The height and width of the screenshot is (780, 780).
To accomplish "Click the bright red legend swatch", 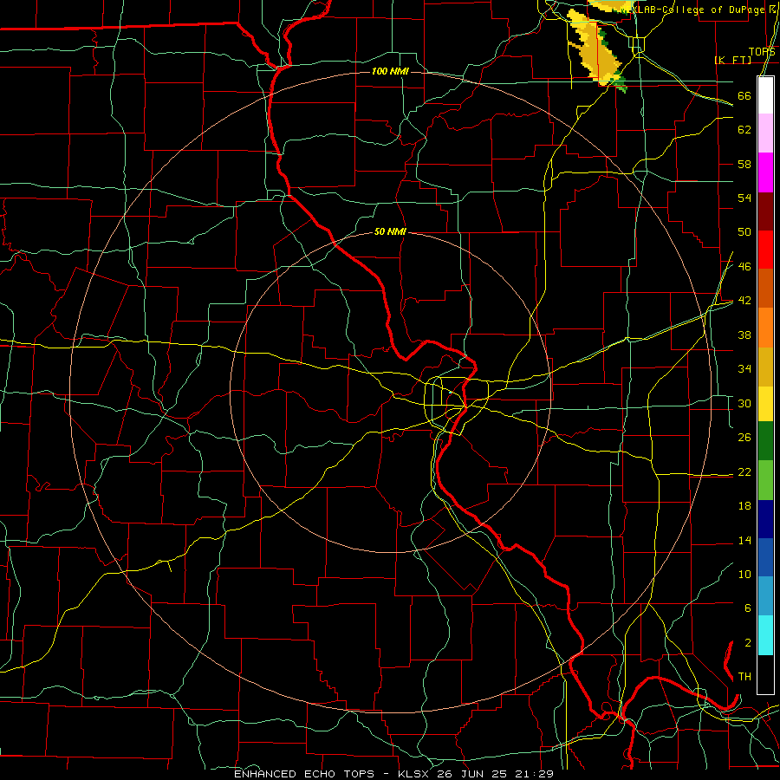I will coord(765,250).
